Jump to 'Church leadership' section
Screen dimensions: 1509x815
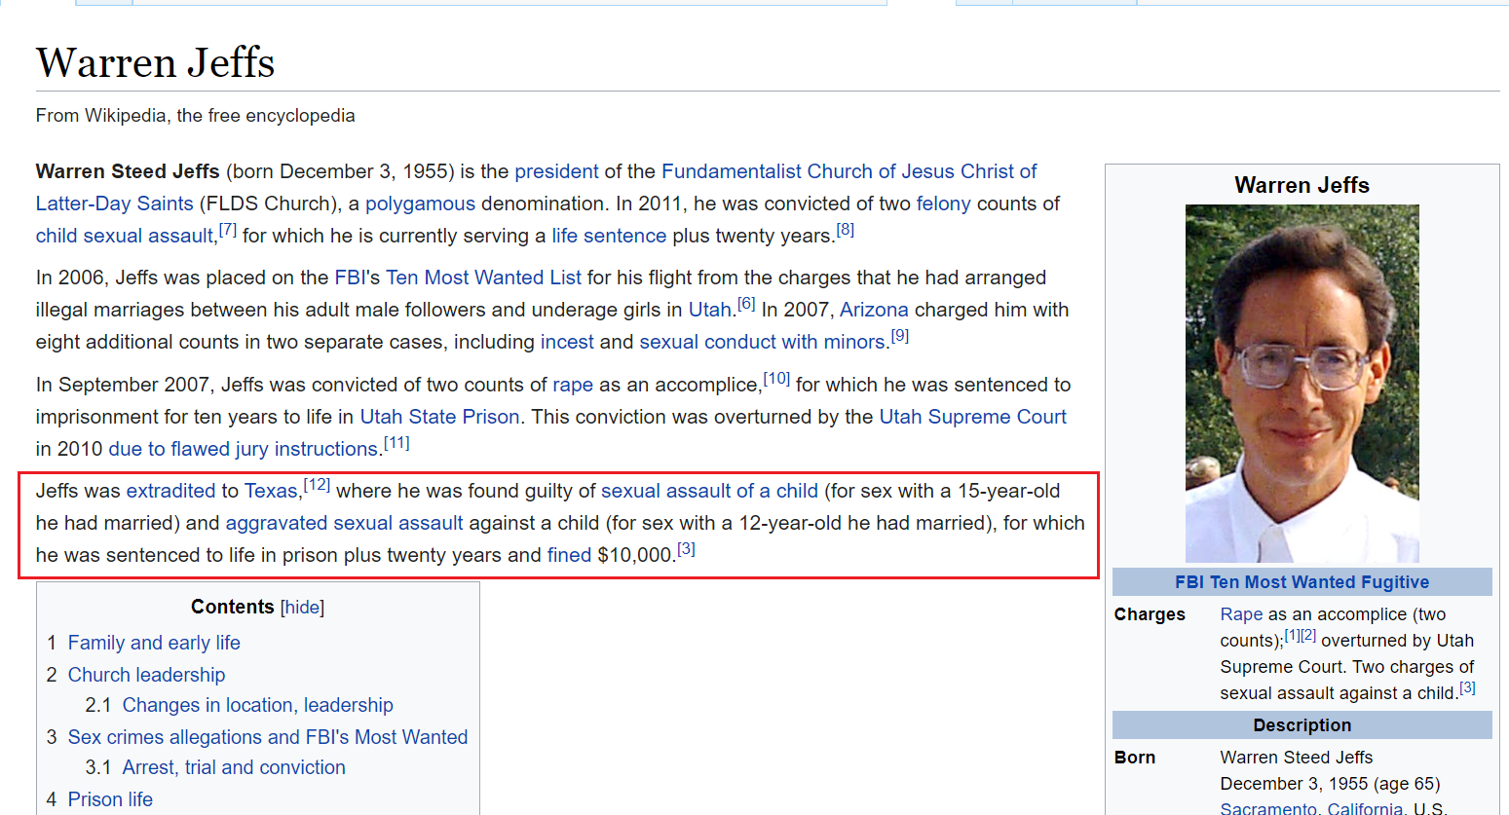click(146, 675)
